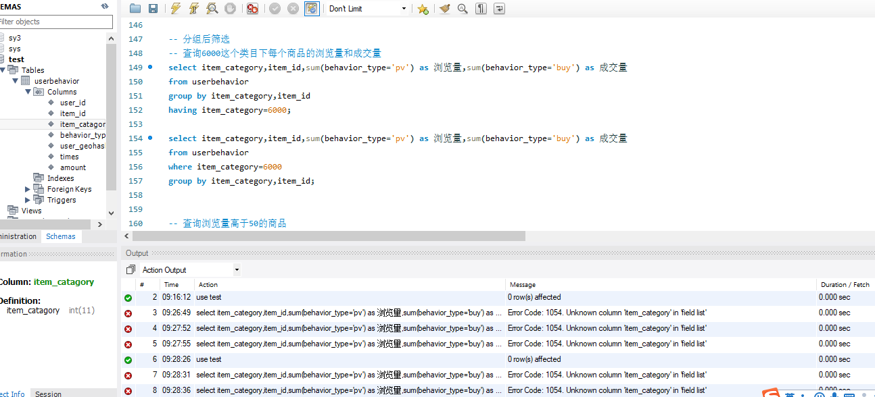Select the error output row at 09:26:49

(498, 313)
